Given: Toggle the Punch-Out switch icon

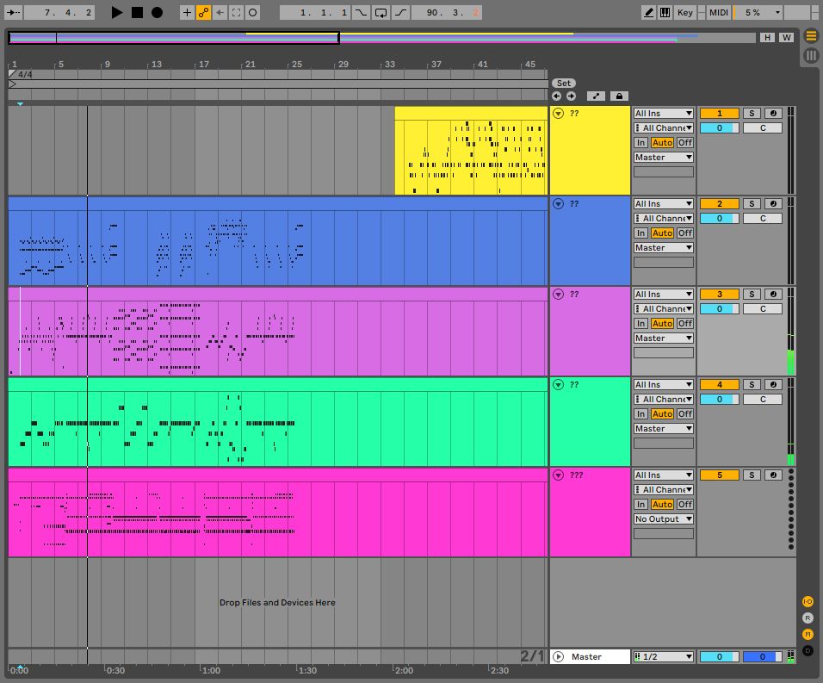Looking at the screenshot, I should pyautogui.click(x=400, y=13).
